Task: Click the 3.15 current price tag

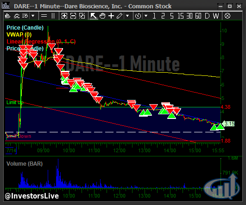Action: [228, 124]
